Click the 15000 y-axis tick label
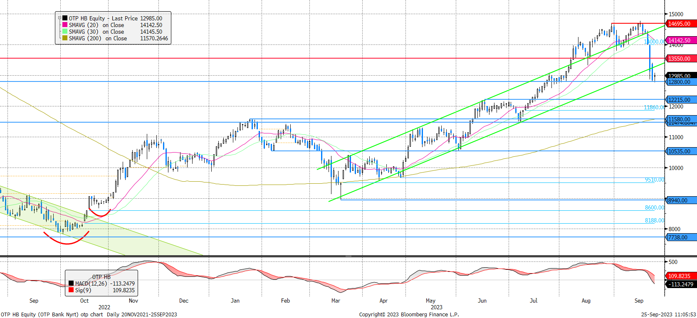 (x=676, y=14)
